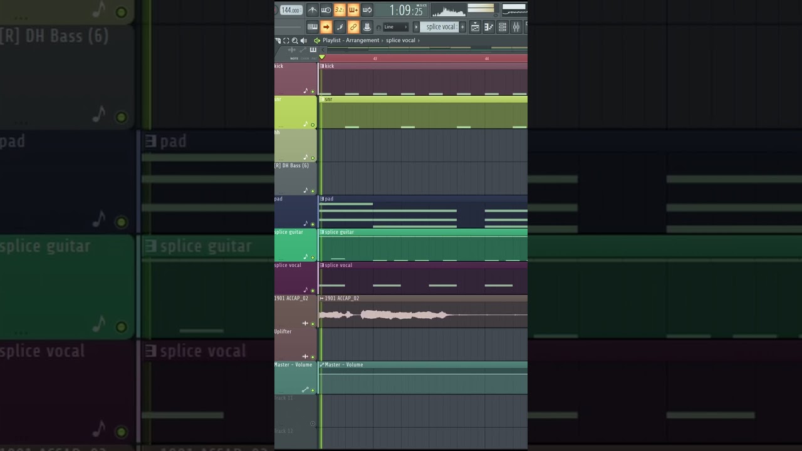Open splice guitar clip menu icon
The width and height of the screenshot is (802, 451).
[322, 232]
